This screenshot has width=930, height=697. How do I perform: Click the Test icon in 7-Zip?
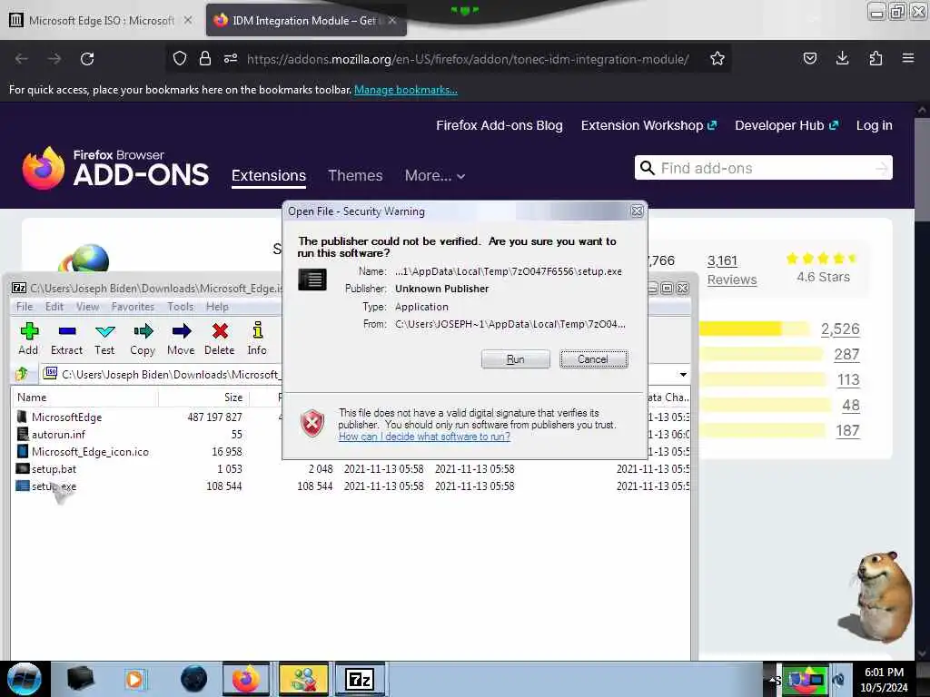click(x=104, y=339)
